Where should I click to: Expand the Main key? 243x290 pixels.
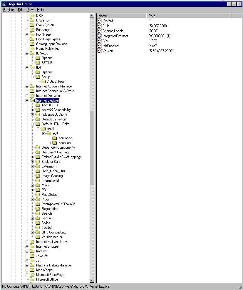[x=33, y=185]
